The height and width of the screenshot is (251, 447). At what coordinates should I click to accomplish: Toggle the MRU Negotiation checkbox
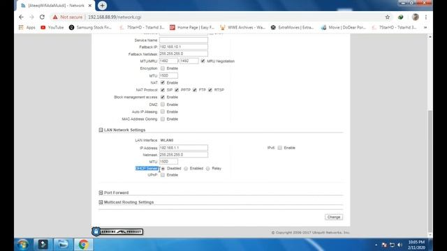click(x=203, y=61)
